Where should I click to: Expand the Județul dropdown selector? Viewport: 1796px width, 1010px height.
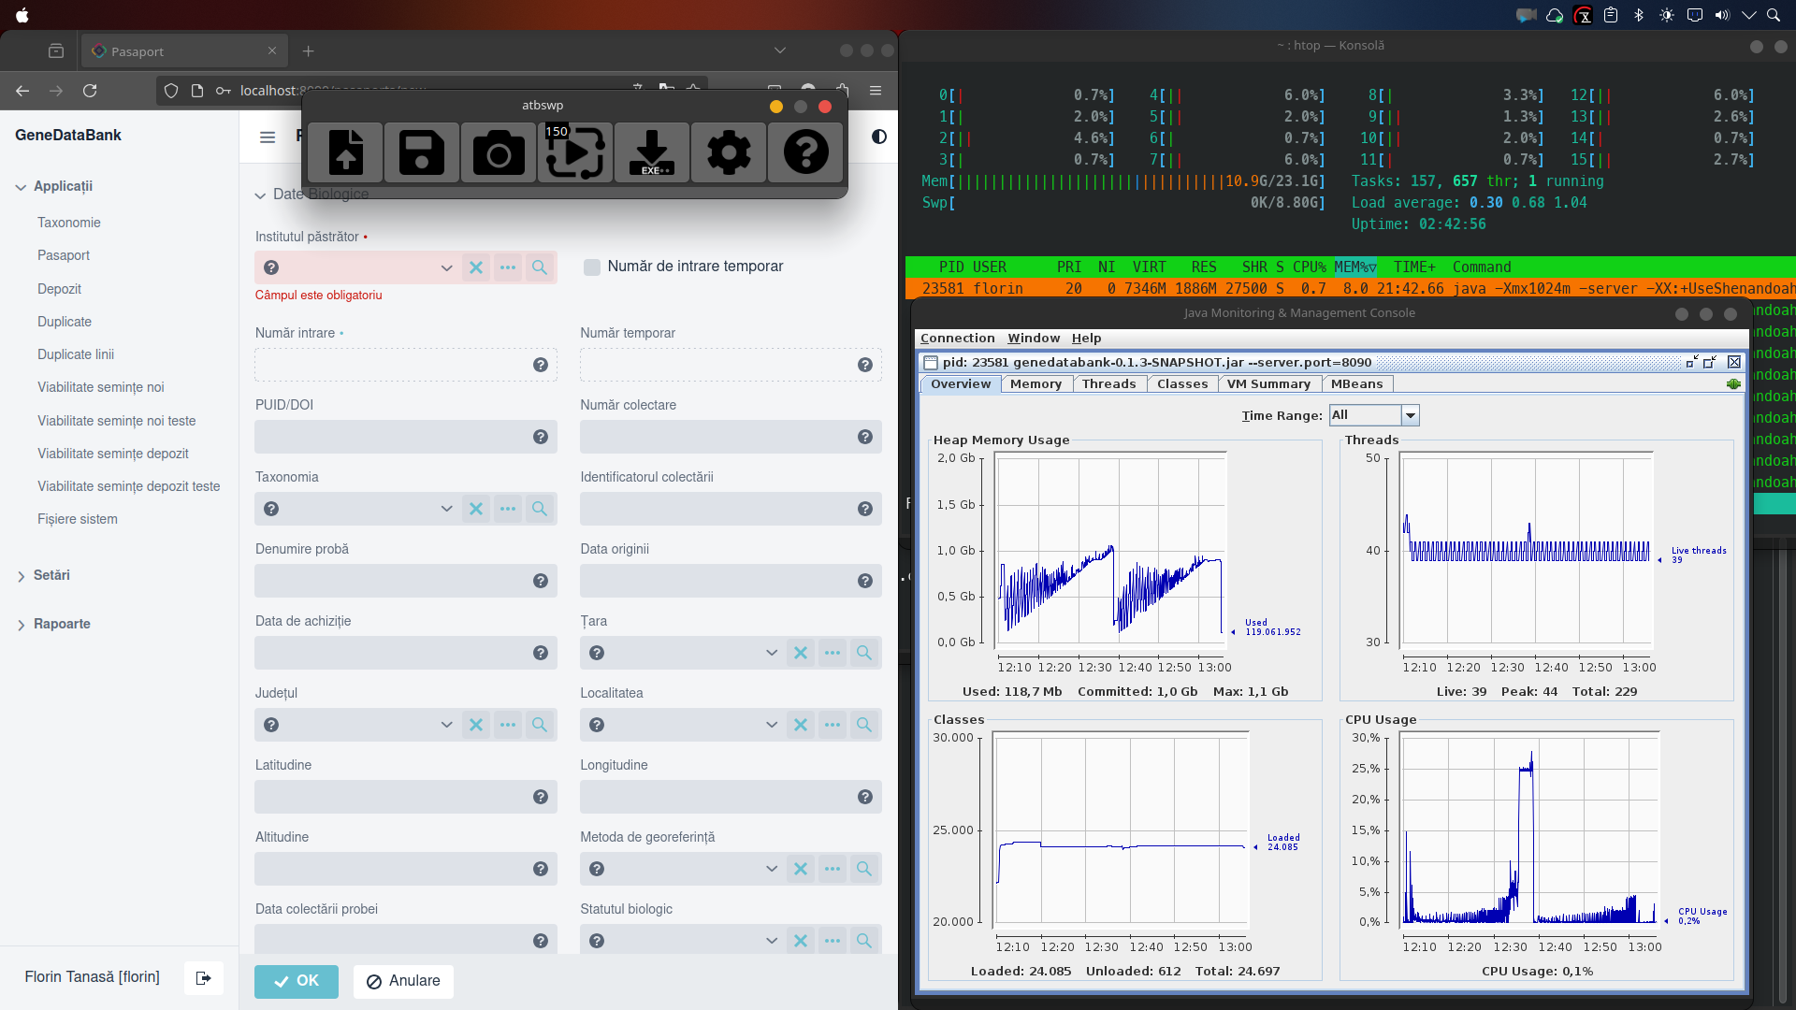click(446, 724)
